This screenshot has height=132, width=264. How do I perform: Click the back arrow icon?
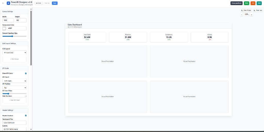[3, 3]
